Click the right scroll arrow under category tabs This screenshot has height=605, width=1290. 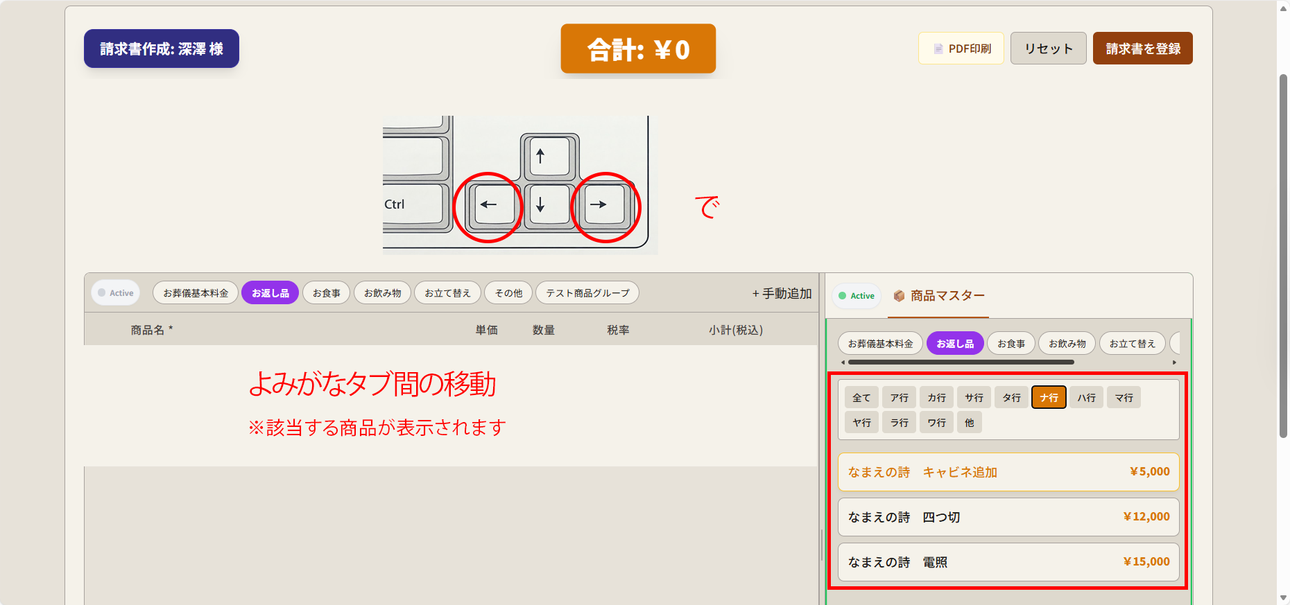point(1174,362)
